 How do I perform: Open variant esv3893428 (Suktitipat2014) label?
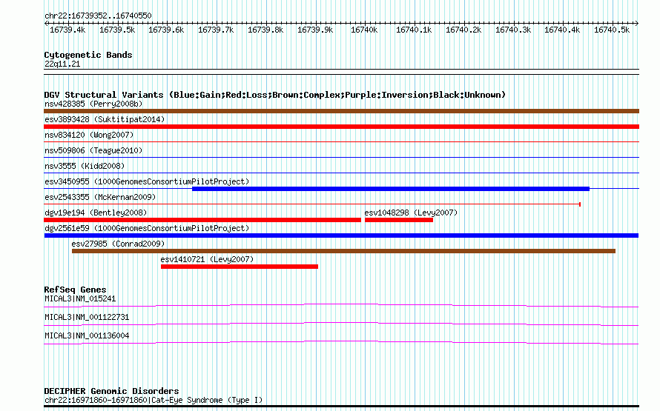point(105,119)
